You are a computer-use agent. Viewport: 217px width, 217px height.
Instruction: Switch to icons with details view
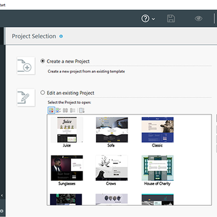tap(58, 110)
